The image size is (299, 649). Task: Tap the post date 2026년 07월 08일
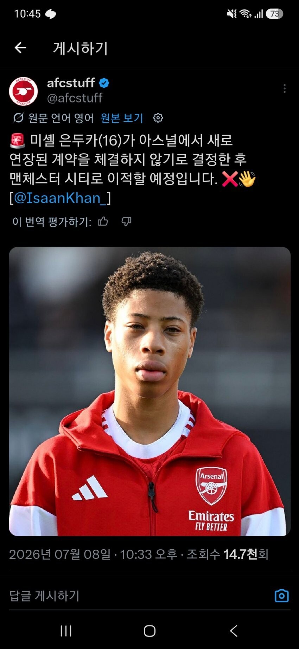tap(60, 554)
